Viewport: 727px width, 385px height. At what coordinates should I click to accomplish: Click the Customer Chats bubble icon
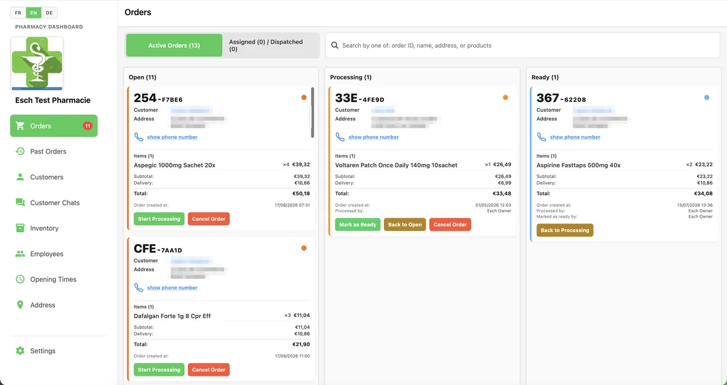click(x=20, y=202)
